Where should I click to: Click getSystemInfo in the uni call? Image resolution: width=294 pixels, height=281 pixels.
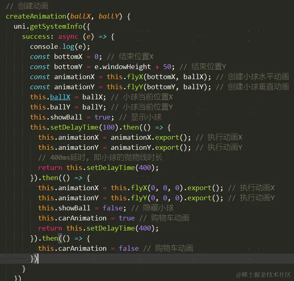tap(56, 27)
